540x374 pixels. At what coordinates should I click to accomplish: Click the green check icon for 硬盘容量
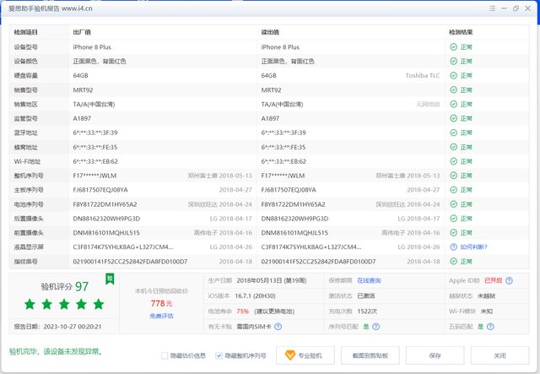pyautogui.click(x=453, y=76)
